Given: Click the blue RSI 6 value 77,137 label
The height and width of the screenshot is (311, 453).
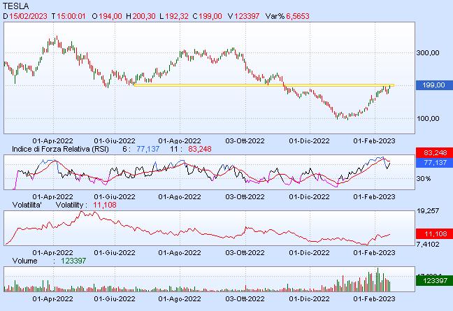Looking at the screenshot, I should 148,150.
